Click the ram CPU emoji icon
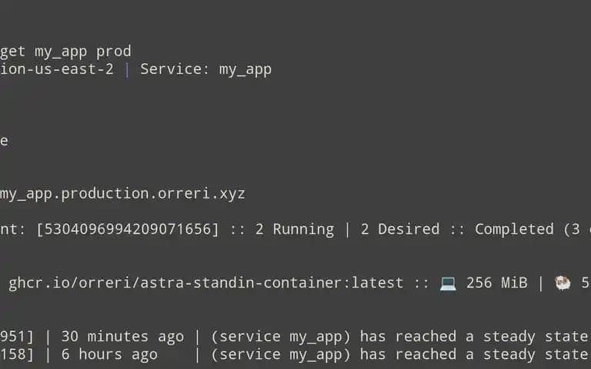 pos(563,283)
